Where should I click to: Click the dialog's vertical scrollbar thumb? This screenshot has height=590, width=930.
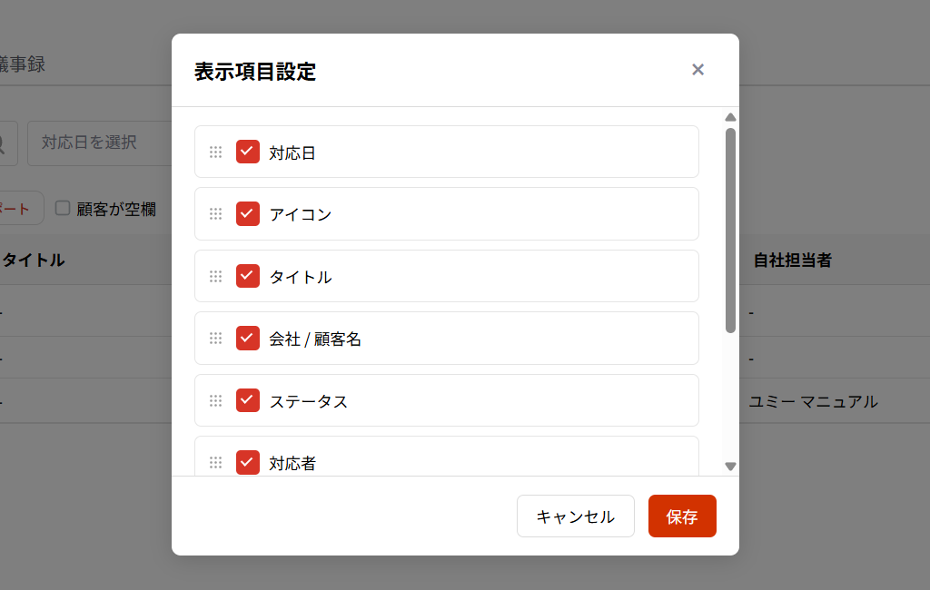click(x=730, y=231)
